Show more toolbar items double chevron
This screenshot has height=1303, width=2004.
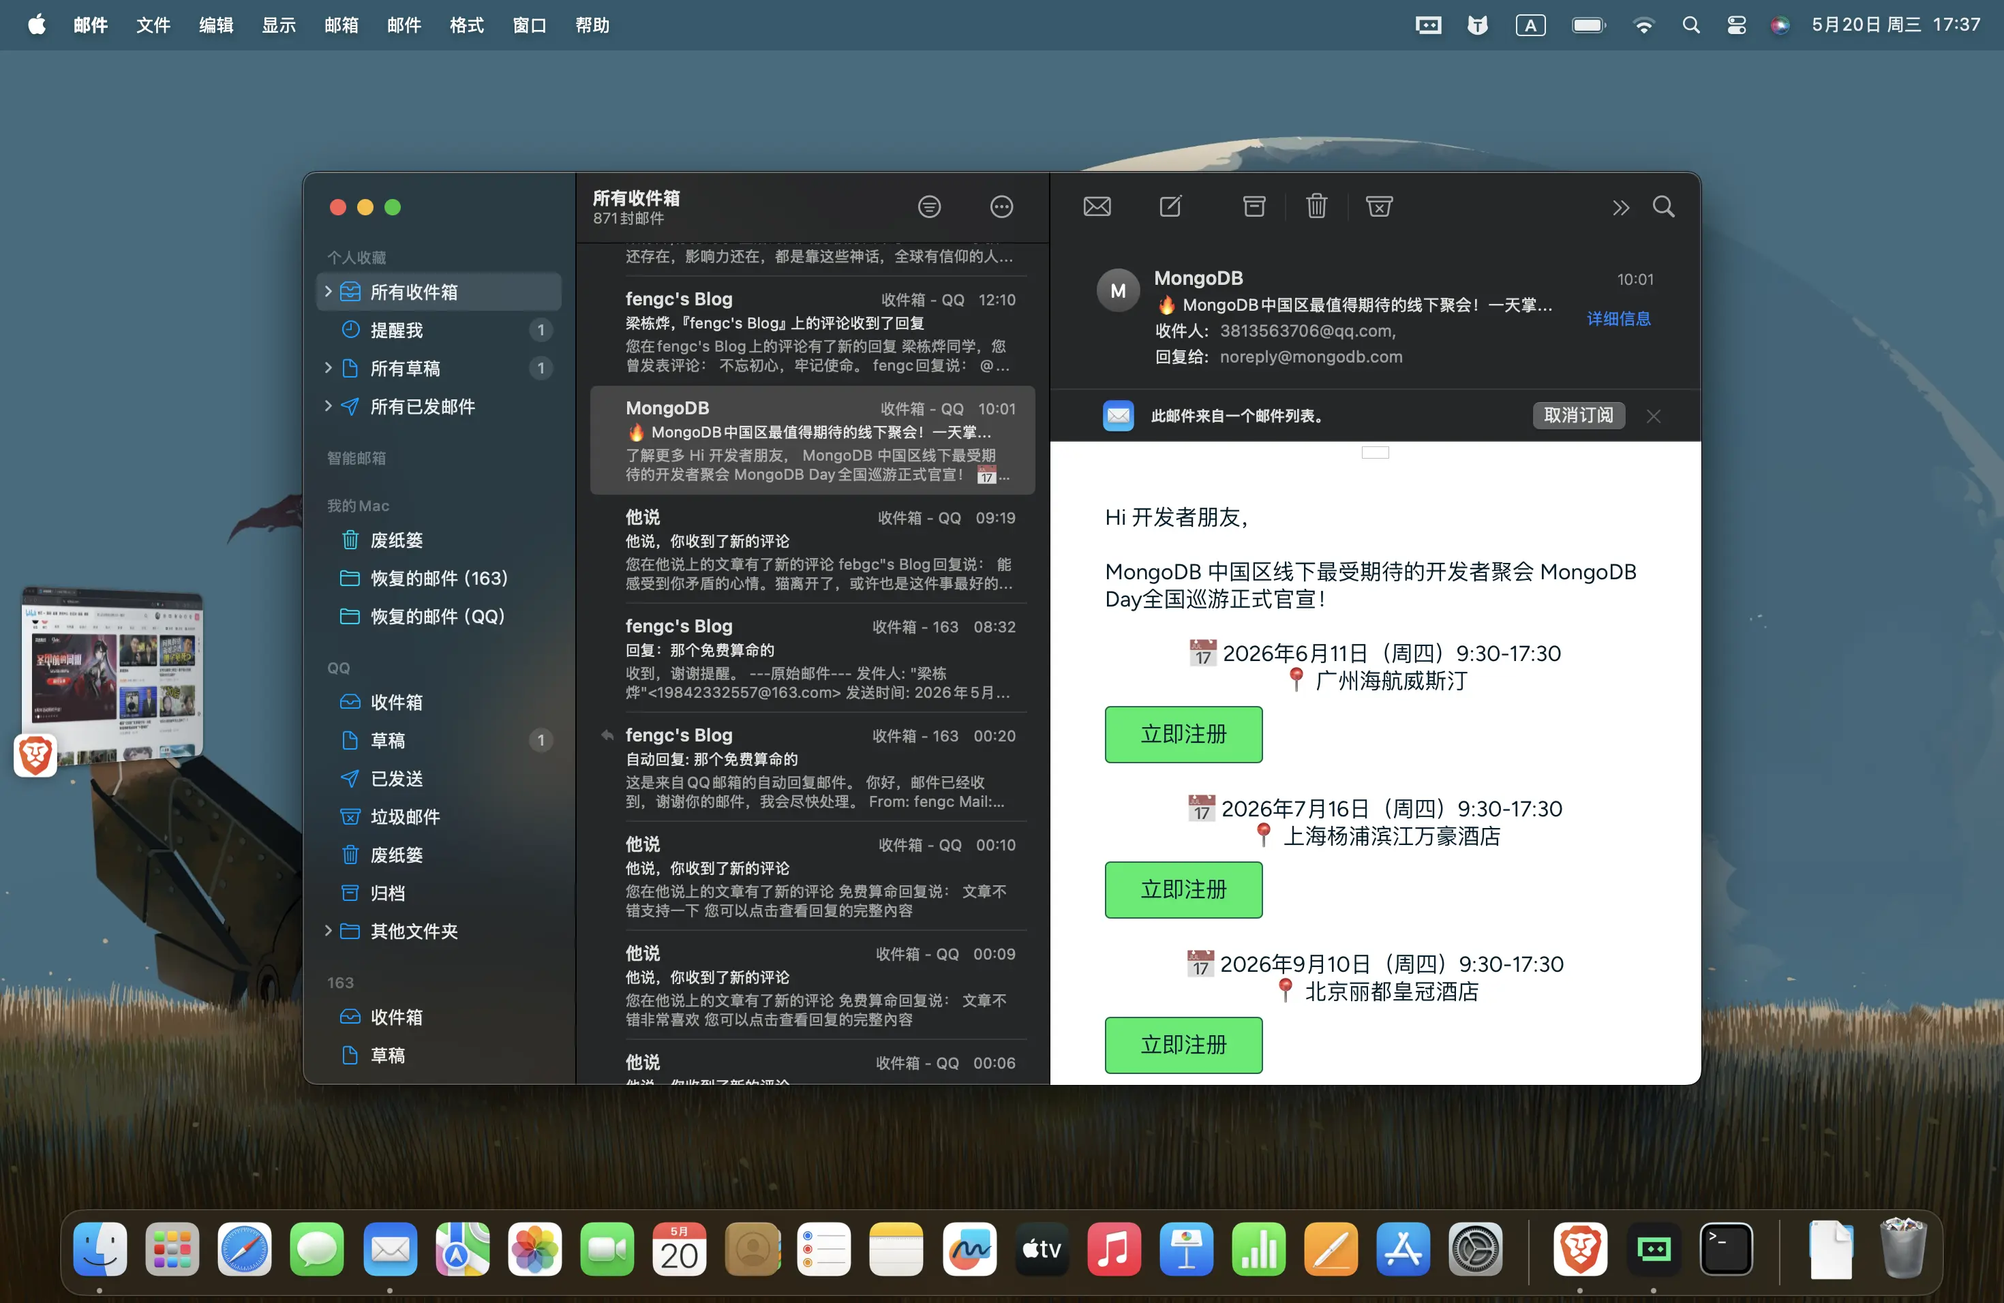coord(1620,208)
